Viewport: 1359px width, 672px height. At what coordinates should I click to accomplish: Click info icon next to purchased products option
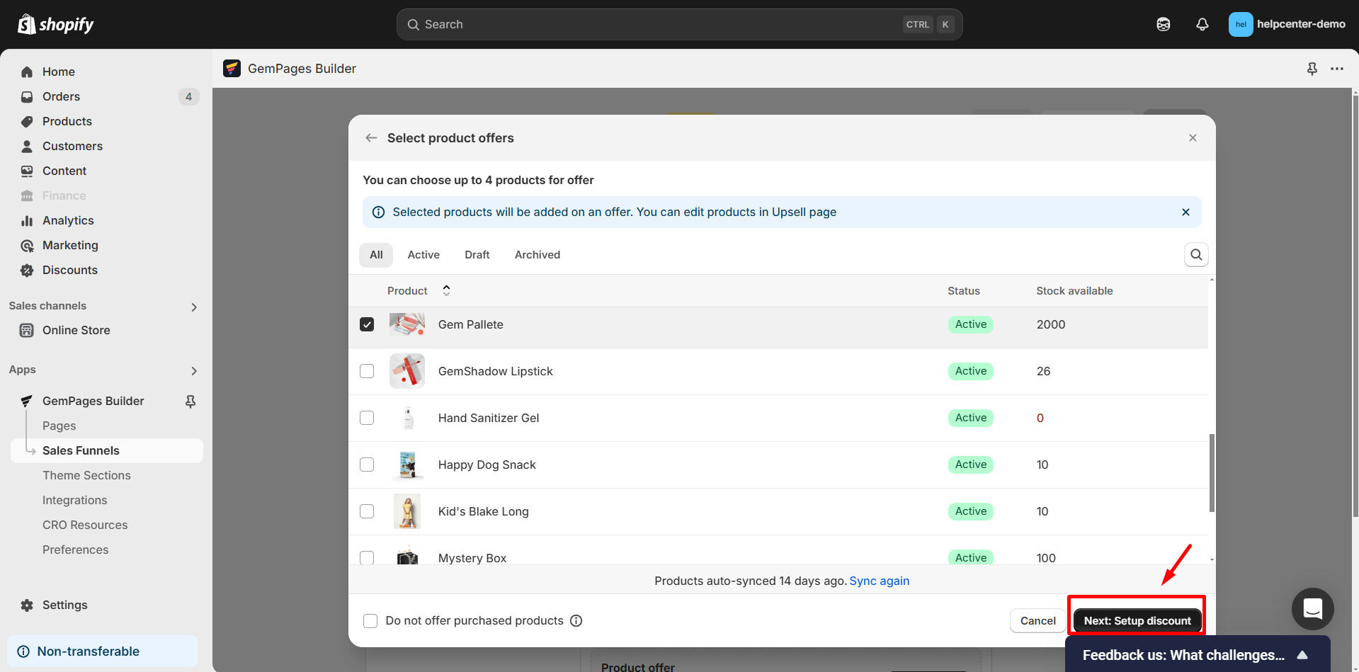(x=576, y=621)
